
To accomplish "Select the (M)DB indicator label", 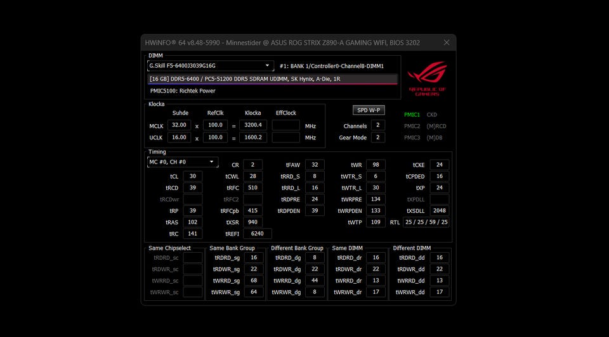I will (x=434, y=137).
